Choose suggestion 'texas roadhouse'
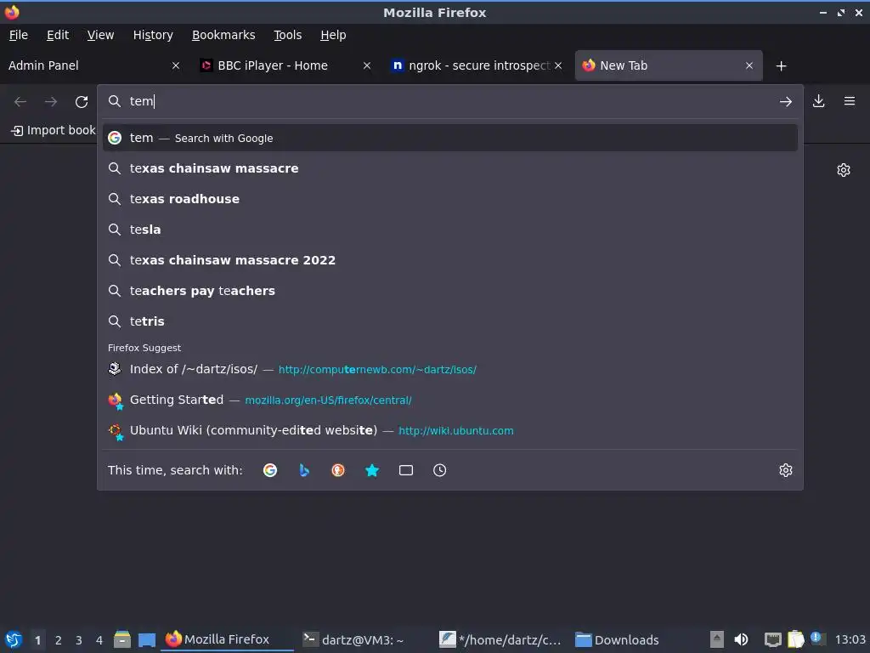The image size is (870, 653). (x=450, y=199)
